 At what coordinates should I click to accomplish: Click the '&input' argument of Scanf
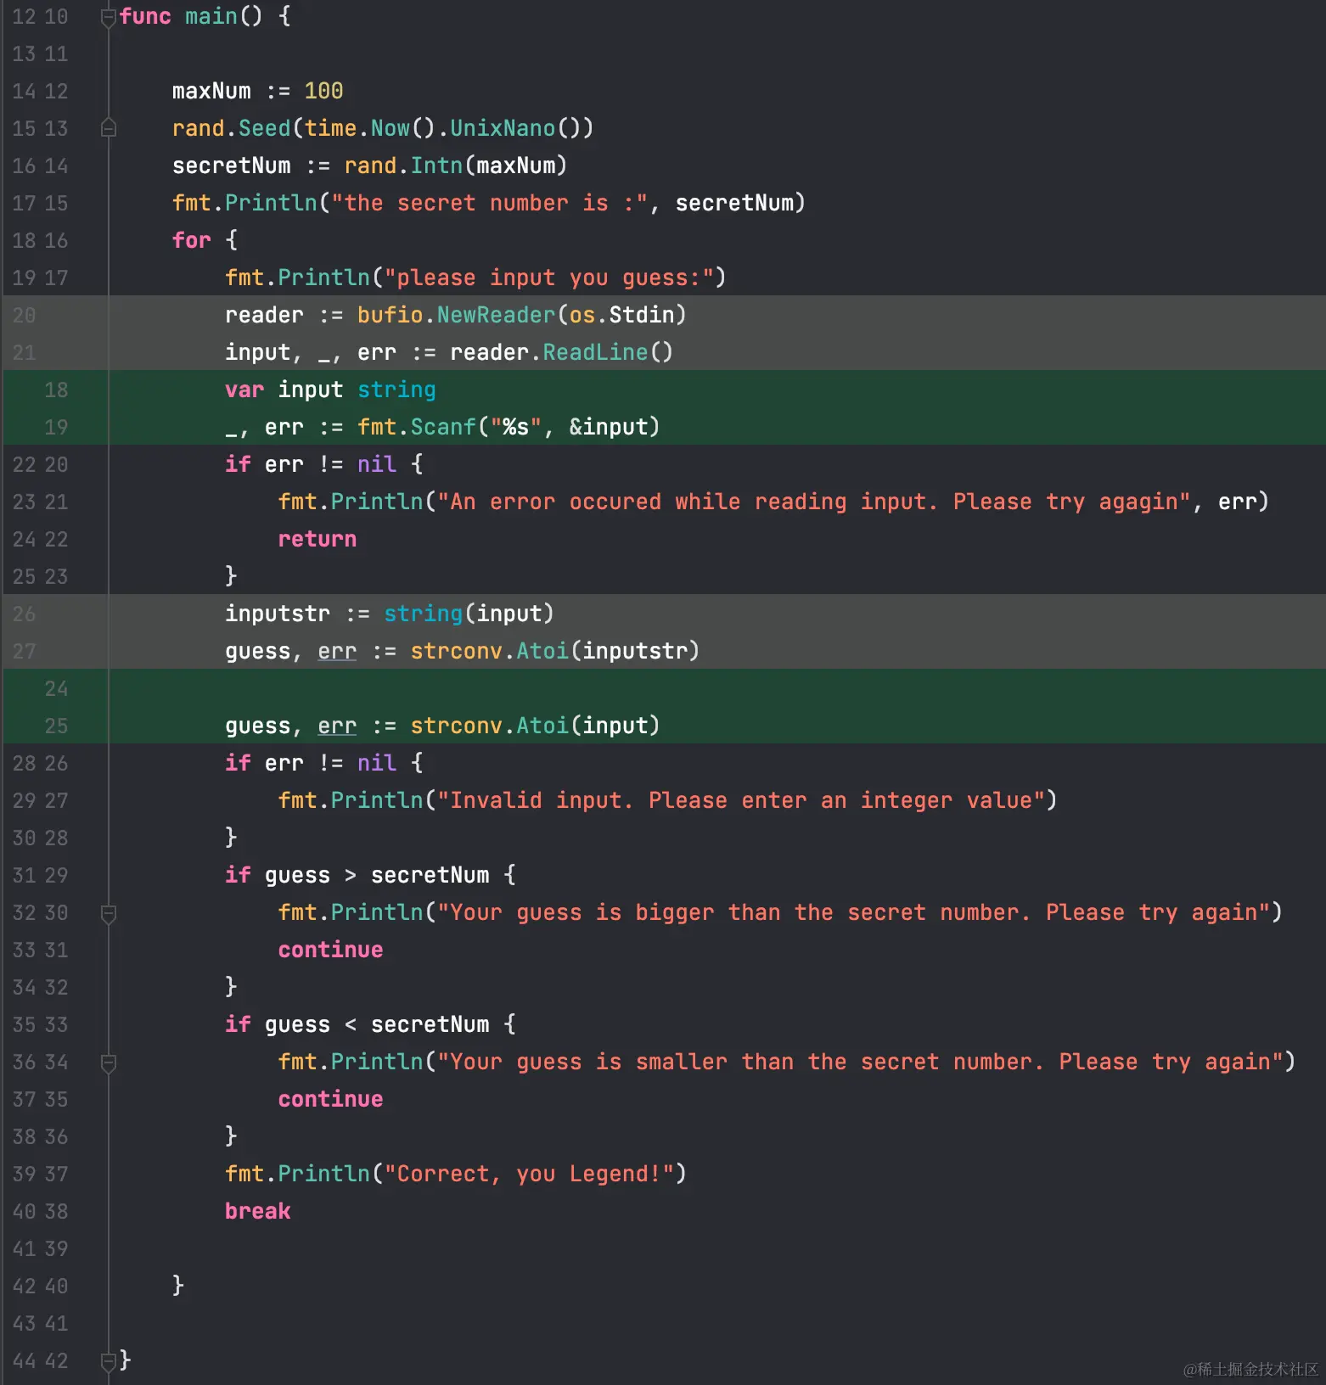[x=609, y=427]
